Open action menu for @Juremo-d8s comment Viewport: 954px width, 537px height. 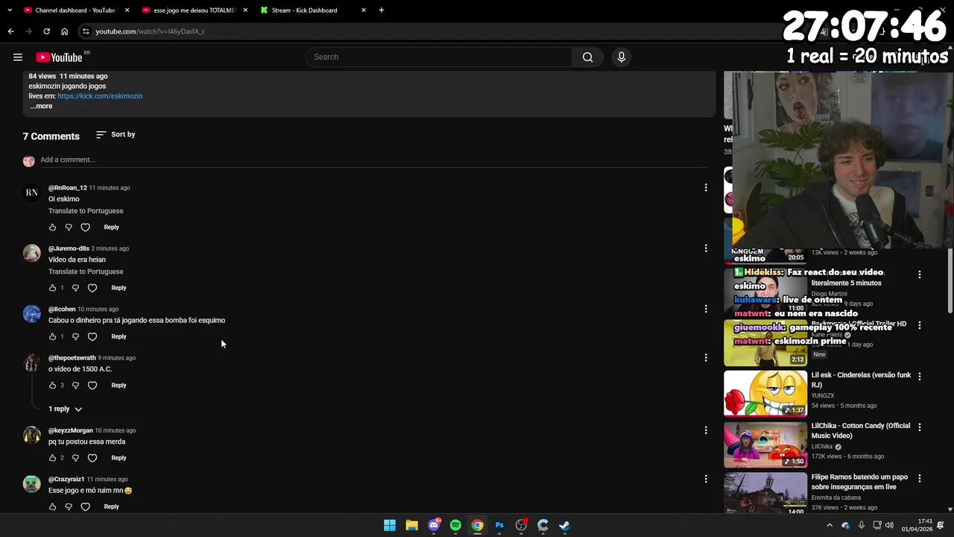(x=706, y=248)
